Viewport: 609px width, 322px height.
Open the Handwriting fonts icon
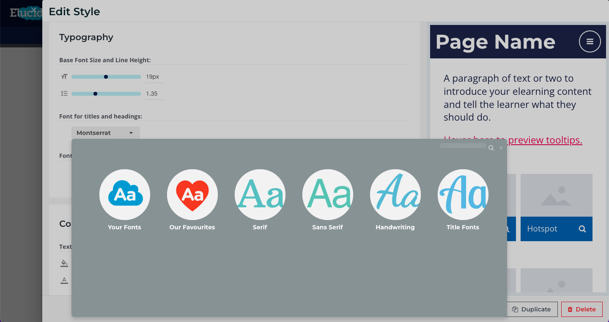395,195
